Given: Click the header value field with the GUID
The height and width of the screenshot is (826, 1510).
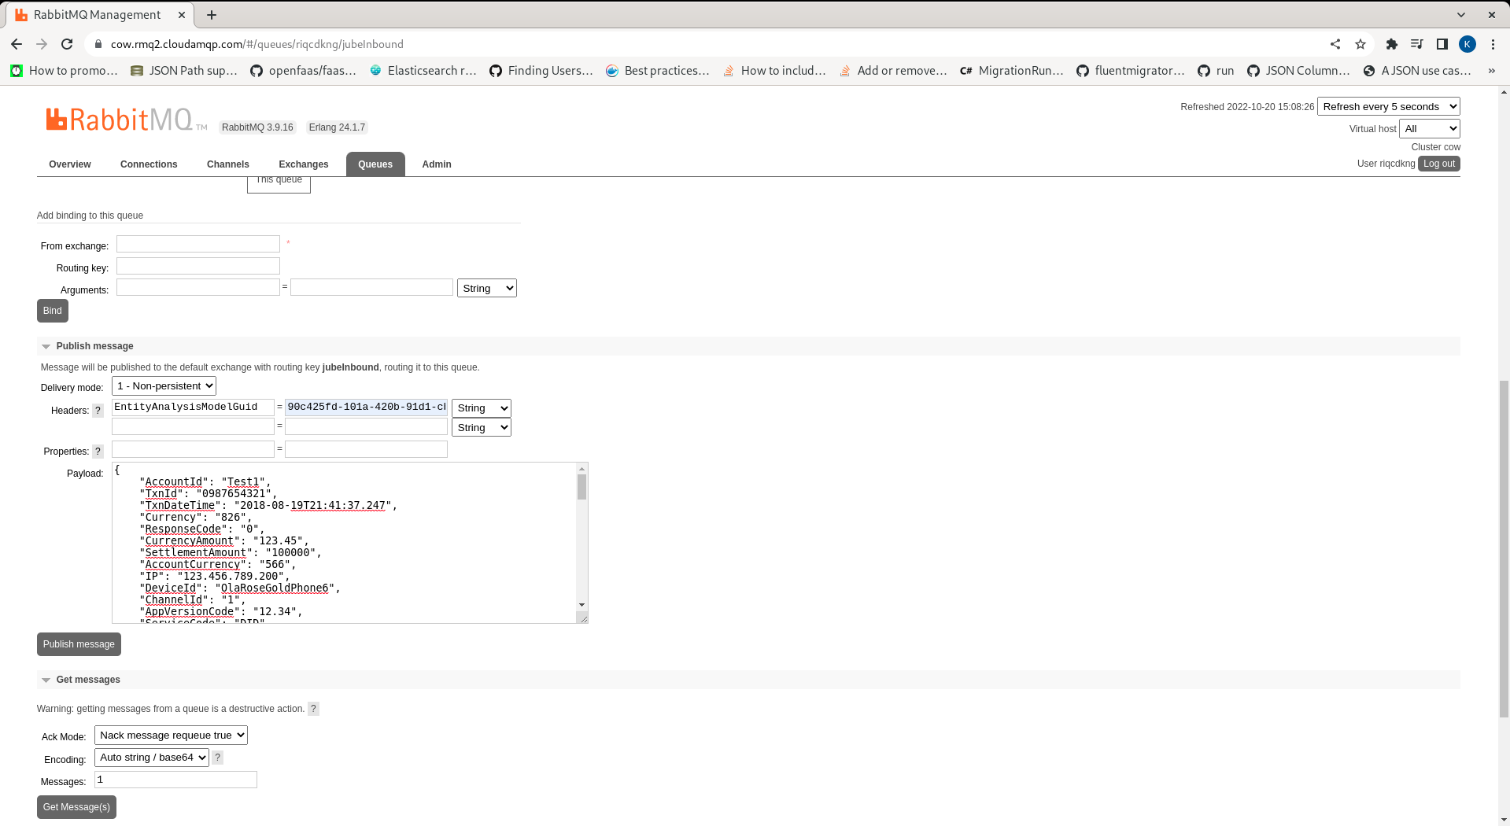Looking at the screenshot, I should (366, 407).
